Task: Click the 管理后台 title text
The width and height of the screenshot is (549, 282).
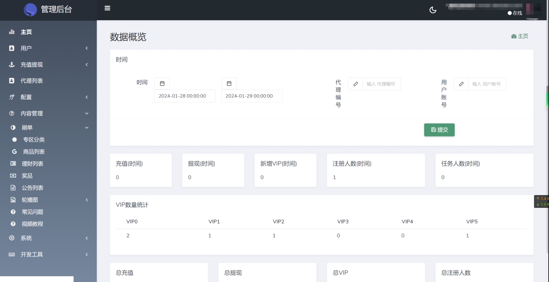Action: 56,9
